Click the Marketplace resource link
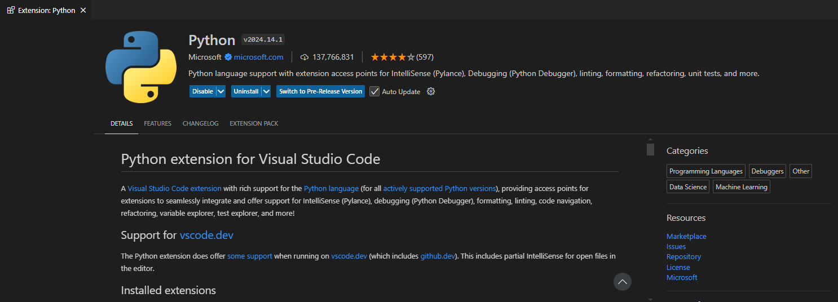This screenshot has height=302, width=838. (x=686, y=236)
